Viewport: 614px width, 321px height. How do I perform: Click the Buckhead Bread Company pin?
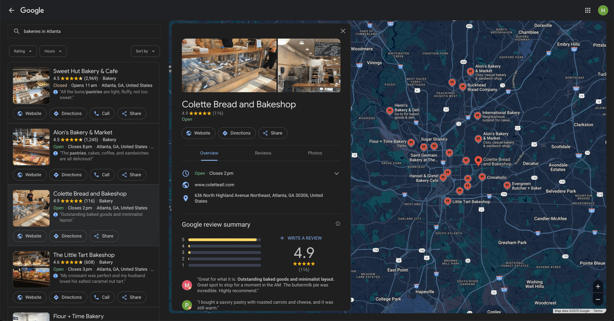[x=462, y=87]
